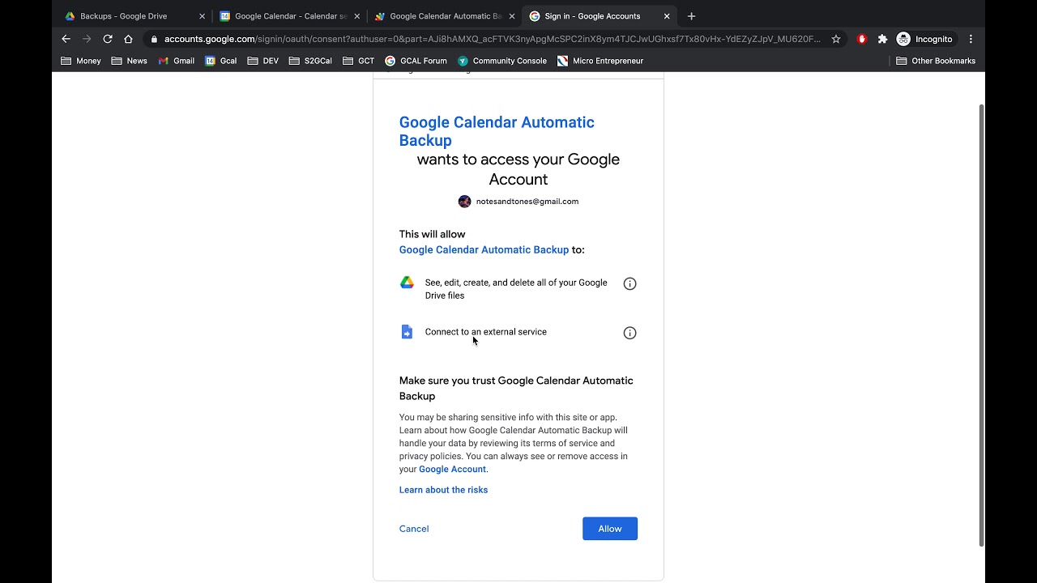Open the GCT bookmarks folder
1037x583 pixels.
click(358, 61)
